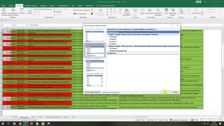Switch to Normal view in the status bar
Screen dimensions: 224x126
point(192,120)
